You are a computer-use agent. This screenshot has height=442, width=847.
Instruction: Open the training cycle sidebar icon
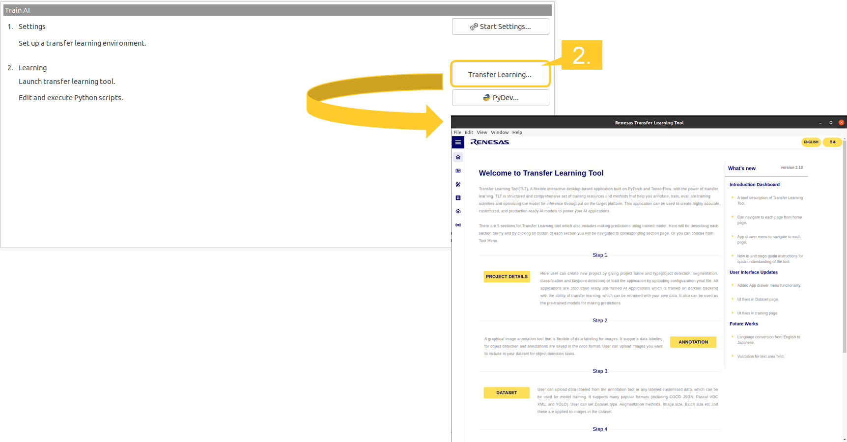click(458, 212)
